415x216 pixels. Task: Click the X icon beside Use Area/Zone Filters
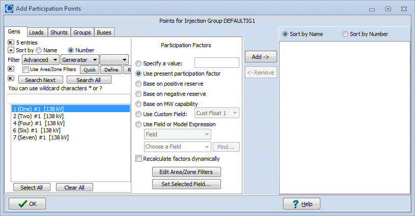click(11, 69)
